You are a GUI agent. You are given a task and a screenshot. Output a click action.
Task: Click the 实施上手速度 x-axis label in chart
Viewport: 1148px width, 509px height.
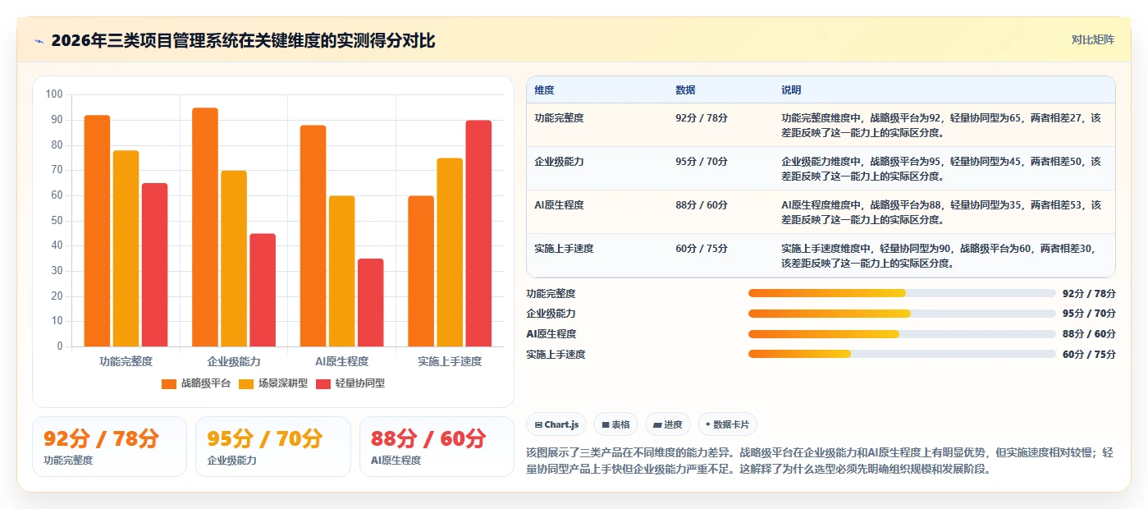tap(450, 361)
